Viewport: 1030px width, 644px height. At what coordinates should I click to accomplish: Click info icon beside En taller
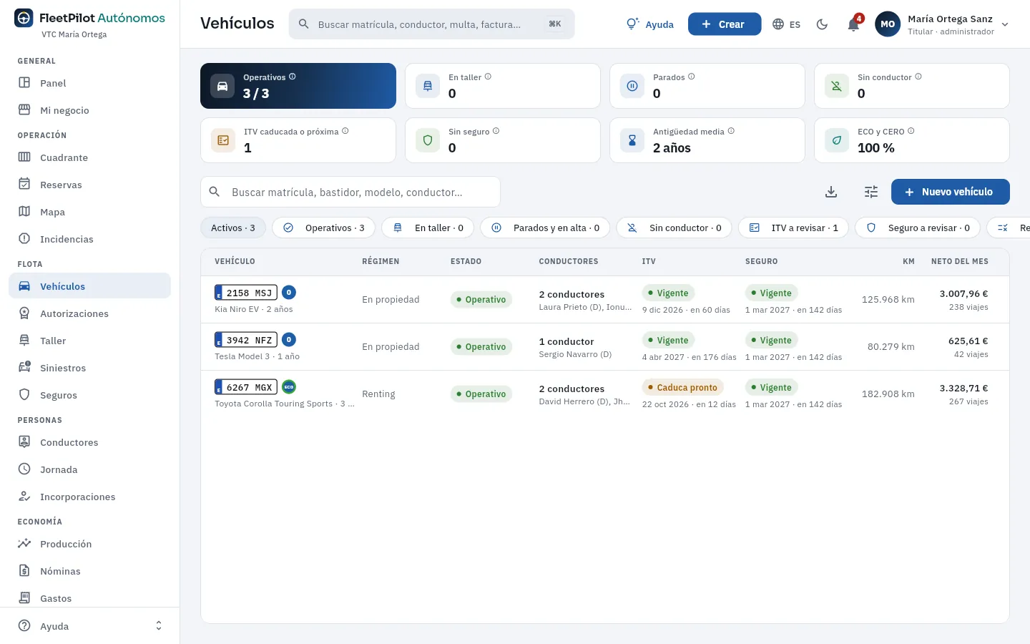(488, 77)
